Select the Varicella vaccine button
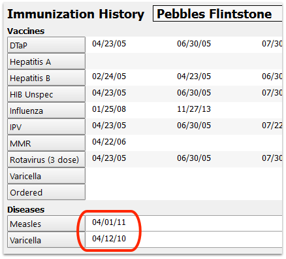 coord(46,176)
